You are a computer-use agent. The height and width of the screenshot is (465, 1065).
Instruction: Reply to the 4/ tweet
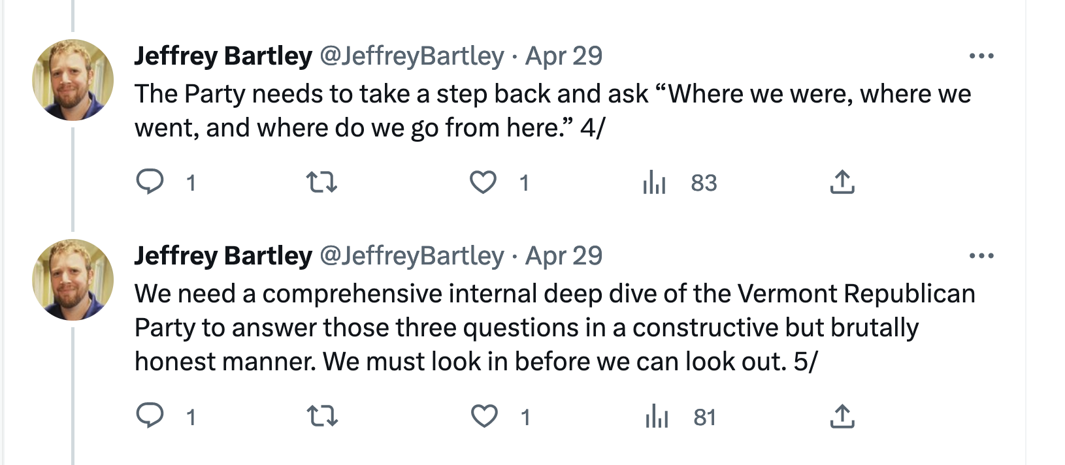150,182
